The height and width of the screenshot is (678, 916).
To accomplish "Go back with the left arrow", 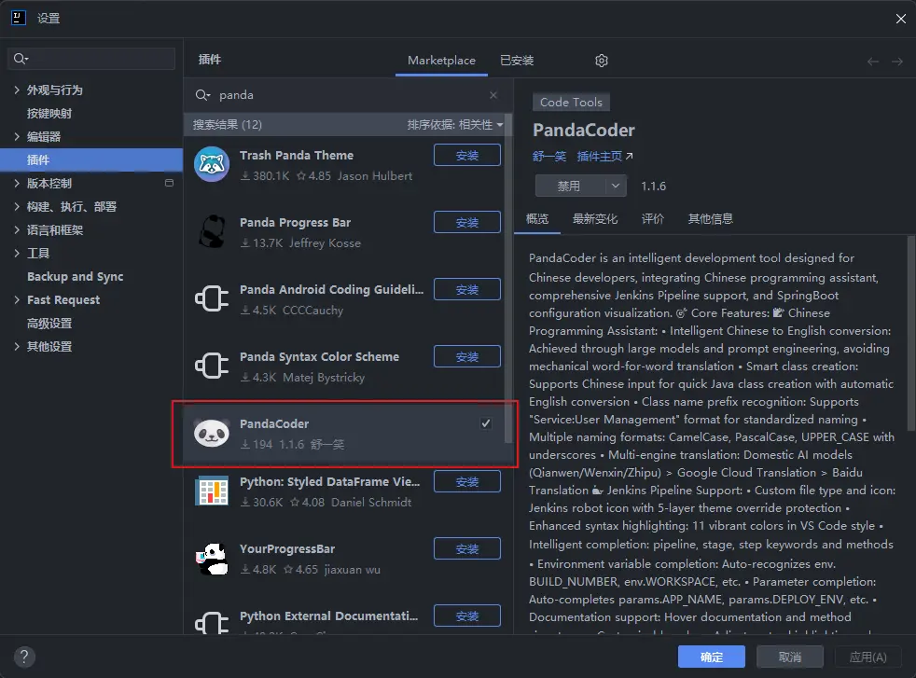I will point(873,62).
